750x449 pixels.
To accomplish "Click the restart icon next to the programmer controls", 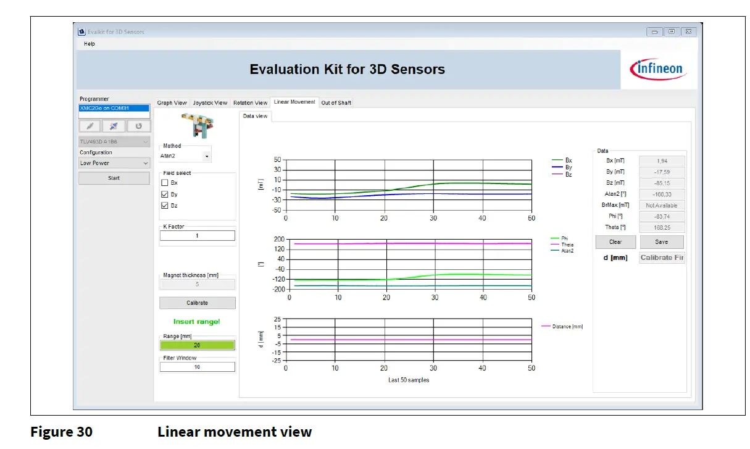I will (138, 126).
